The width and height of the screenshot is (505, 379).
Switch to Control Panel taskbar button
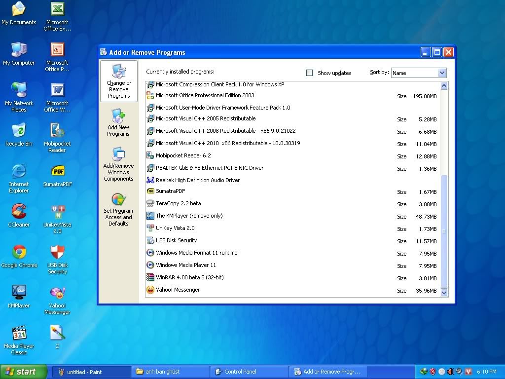coord(249,372)
